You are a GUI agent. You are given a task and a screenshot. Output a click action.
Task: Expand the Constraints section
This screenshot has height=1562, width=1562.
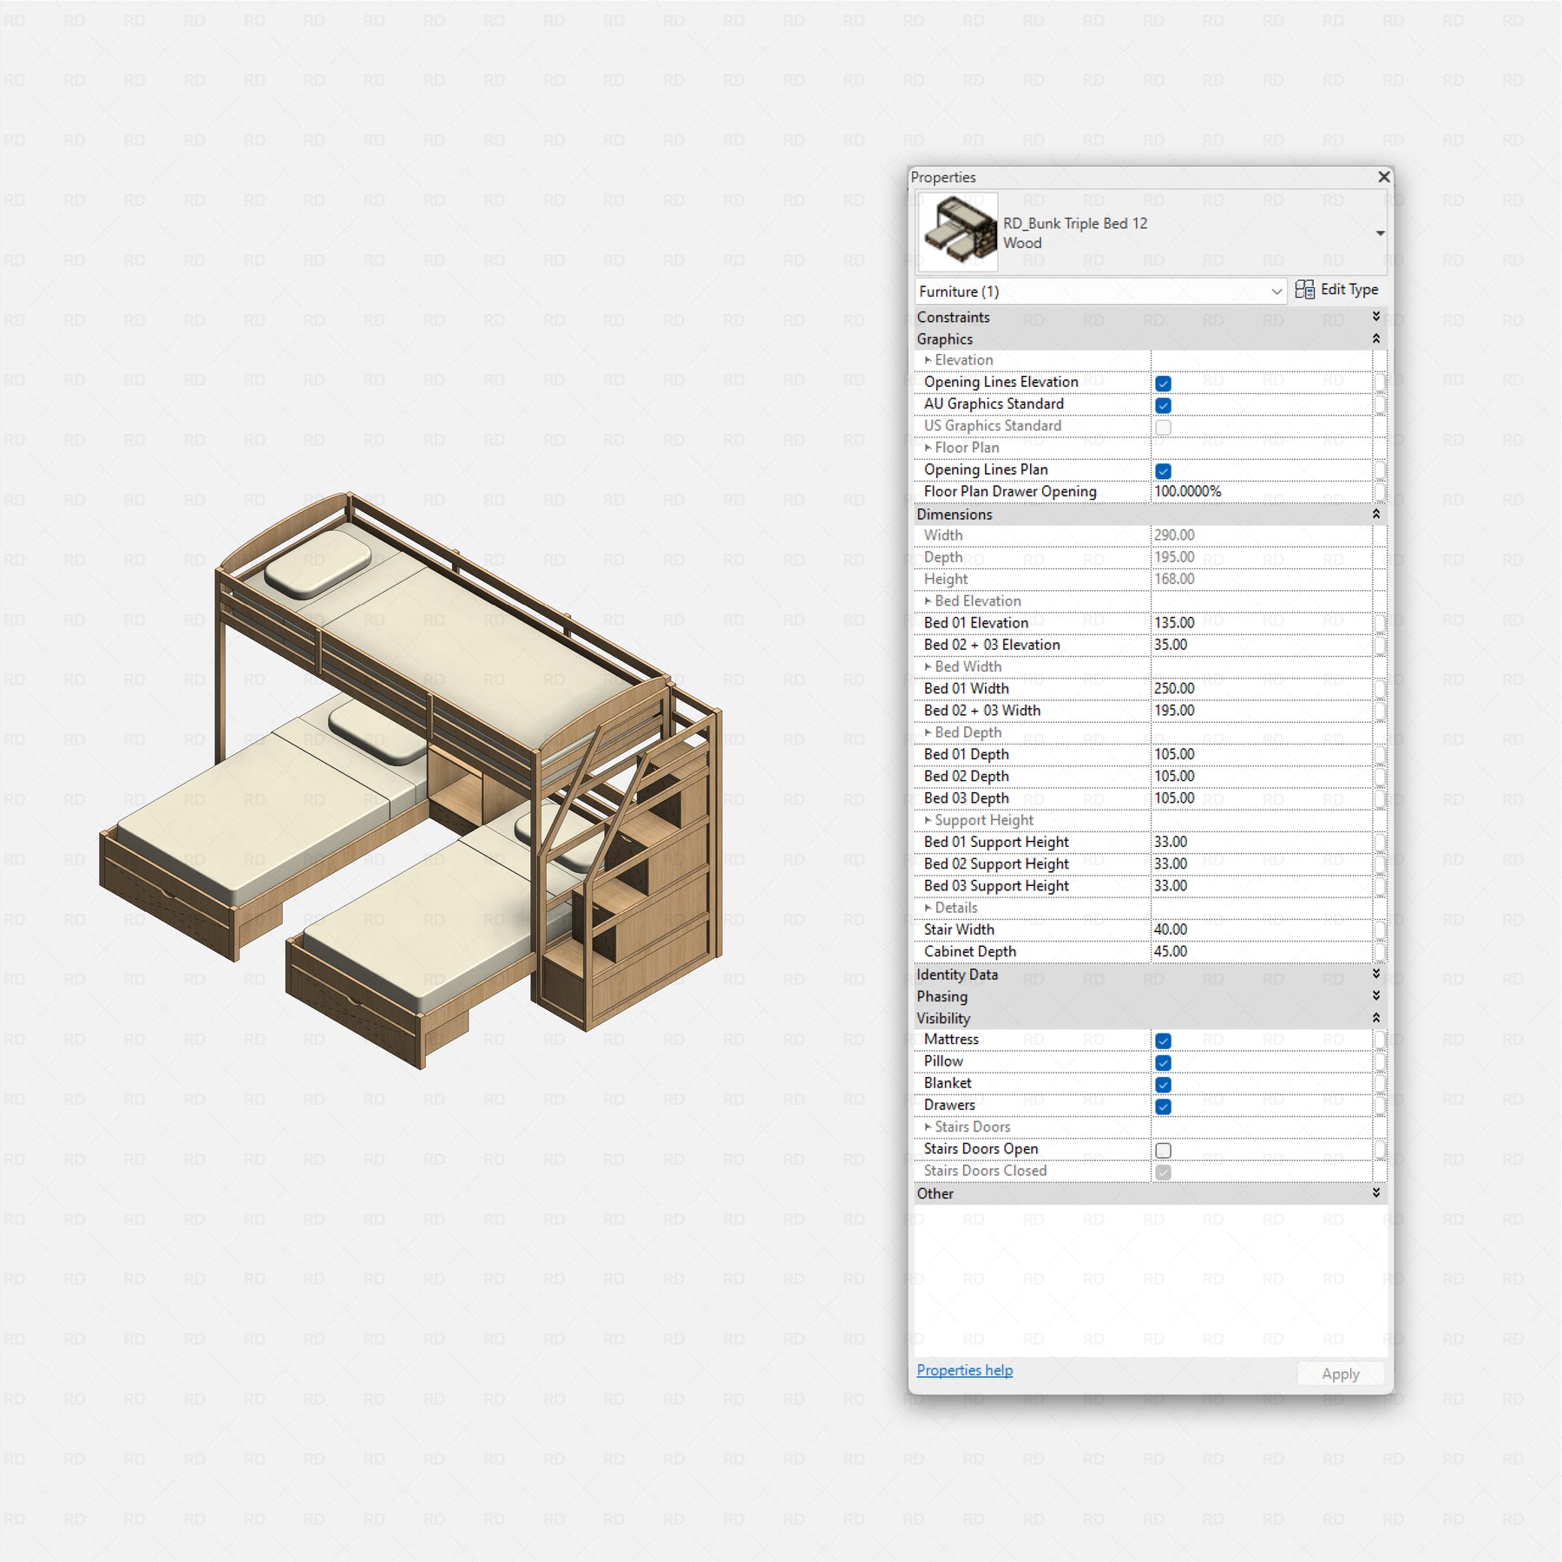pos(1376,317)
